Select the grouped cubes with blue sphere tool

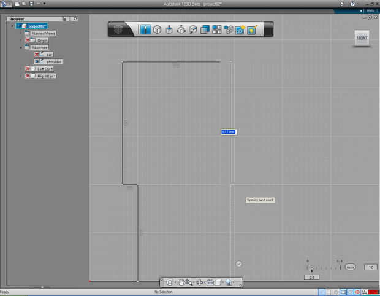(x=228, y=29)
